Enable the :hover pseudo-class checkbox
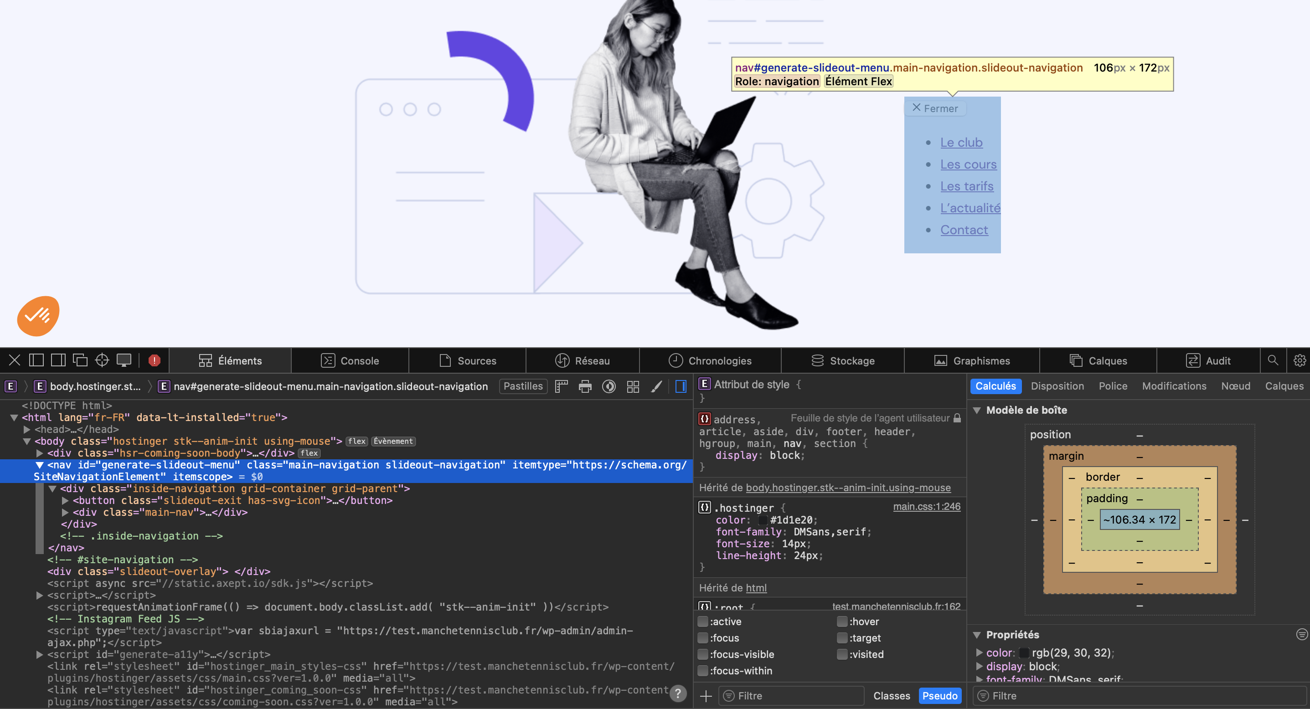The image size is (1310, 709). [842, 621]
